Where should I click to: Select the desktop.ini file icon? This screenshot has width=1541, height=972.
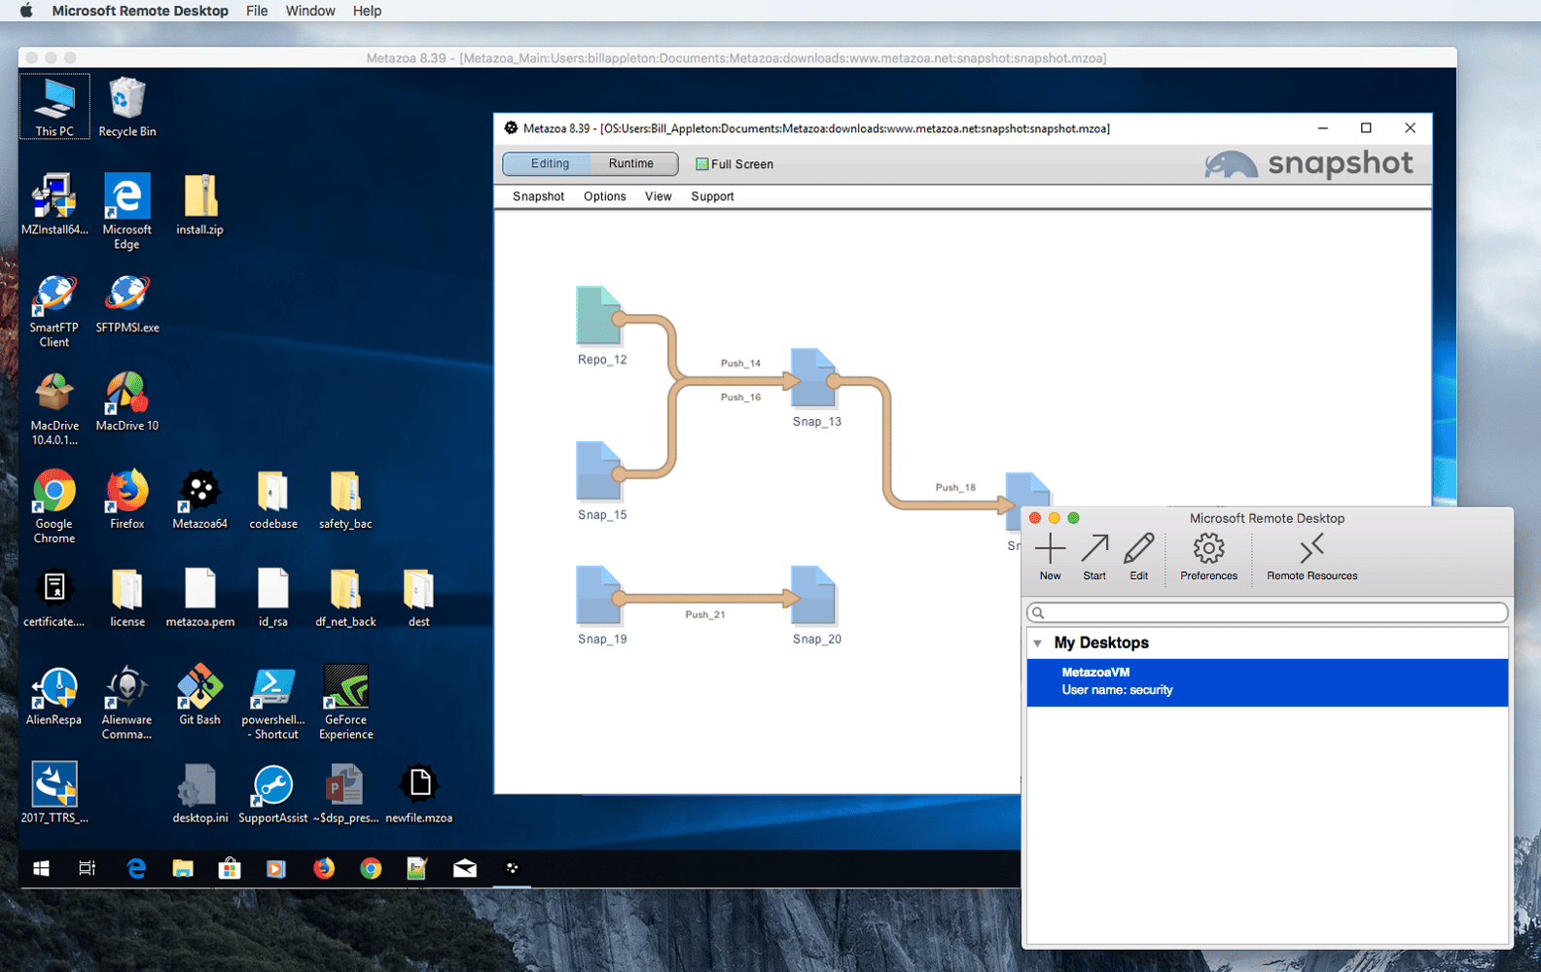199,793
